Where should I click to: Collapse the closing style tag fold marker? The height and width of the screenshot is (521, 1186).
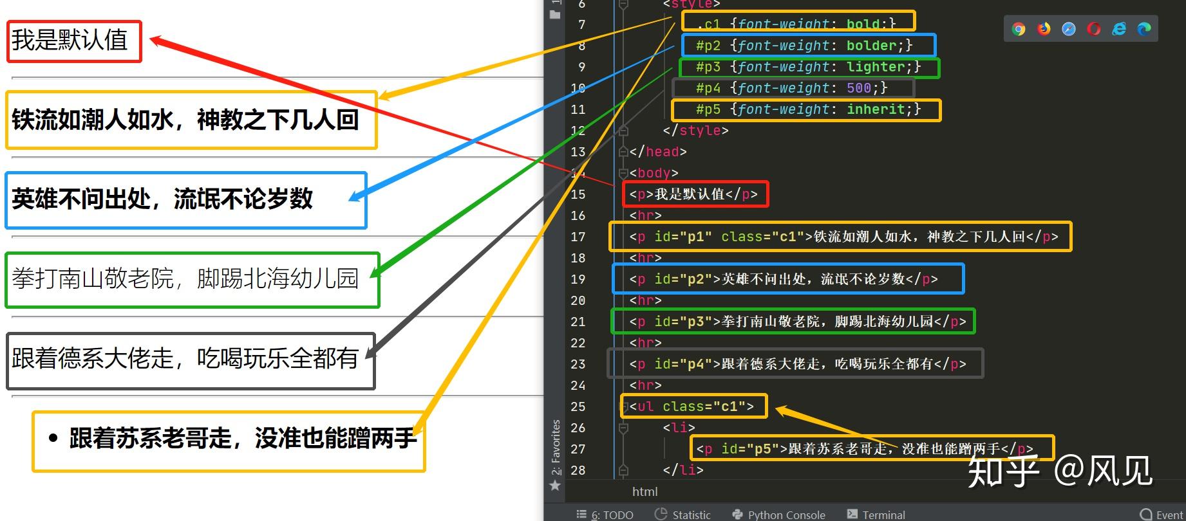[623, 131]
